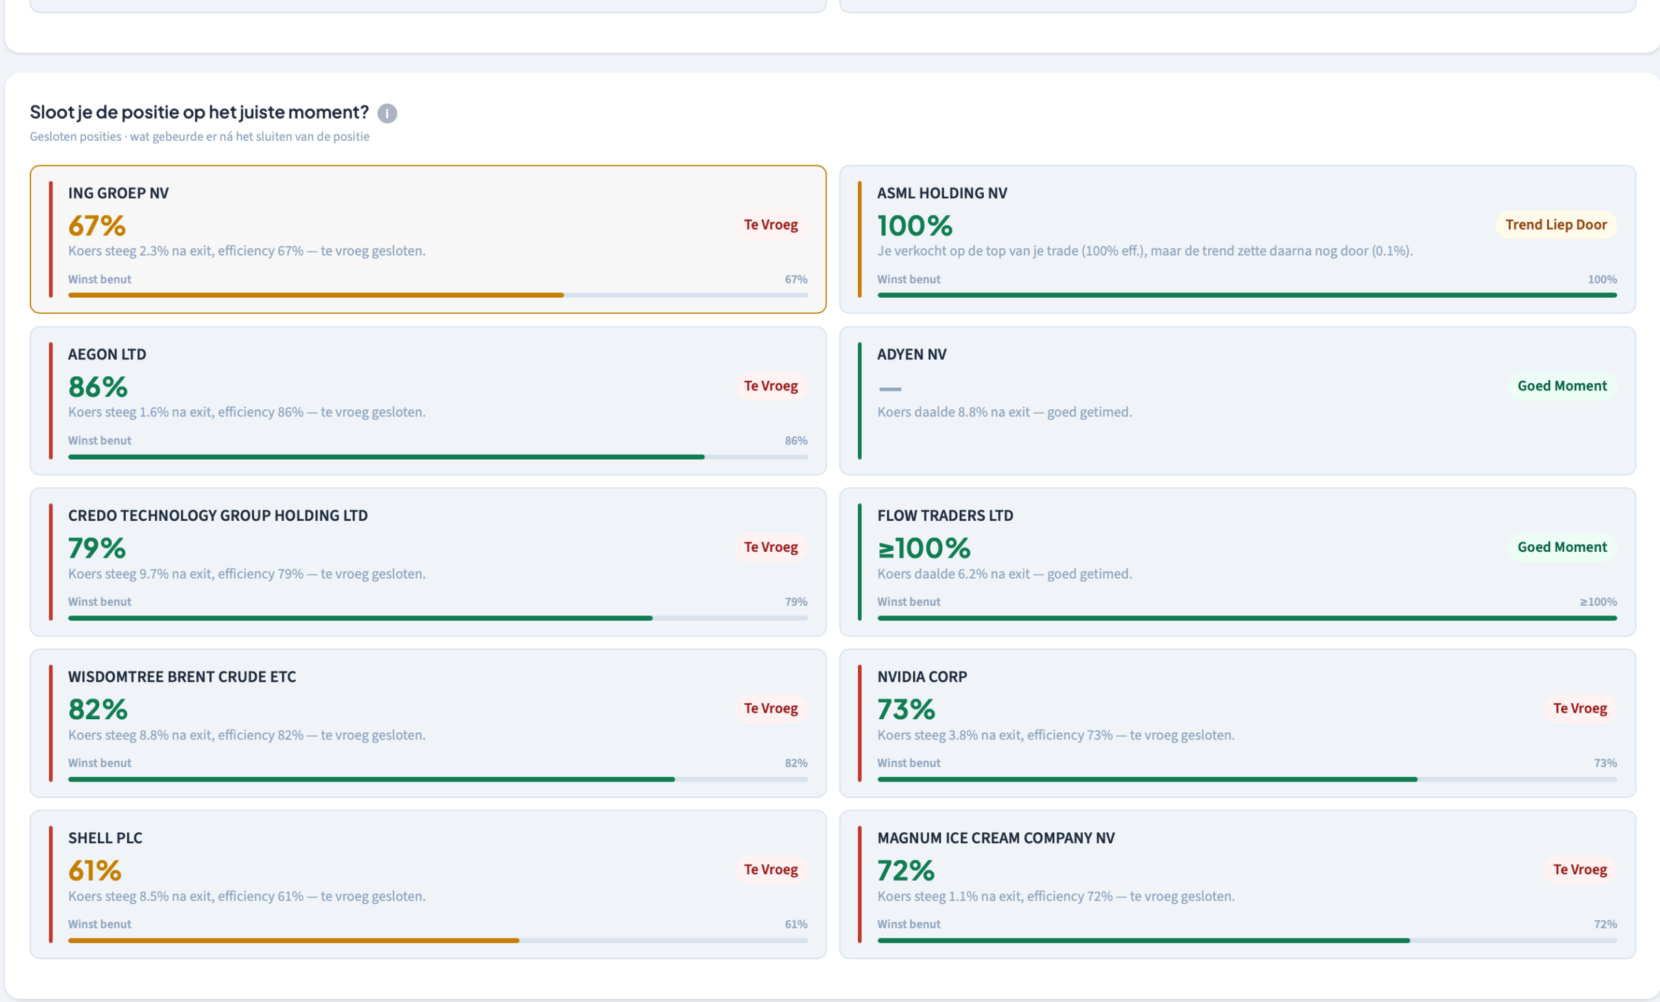This screenshot has width=1660, height=1002.
Task: Click the AEGON Winst benut progress bar
Action: [x=438, y=456]
